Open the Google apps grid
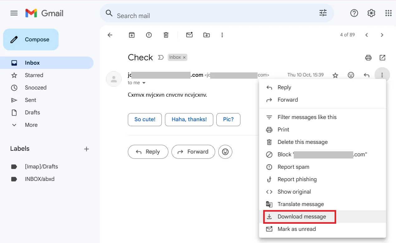The image size is (396, 243). point(388,13)
